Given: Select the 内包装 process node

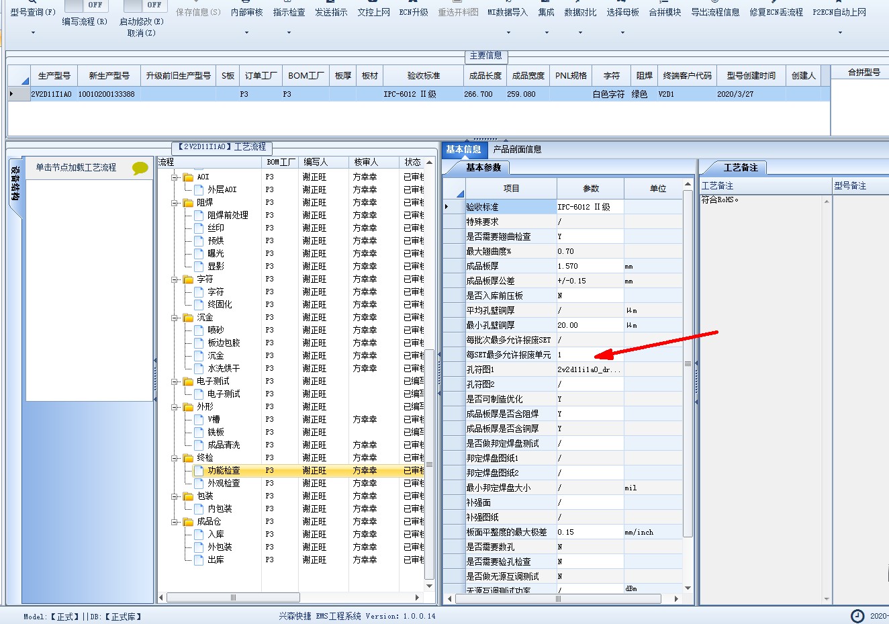Looking at the screenshot, I should 220,508.
